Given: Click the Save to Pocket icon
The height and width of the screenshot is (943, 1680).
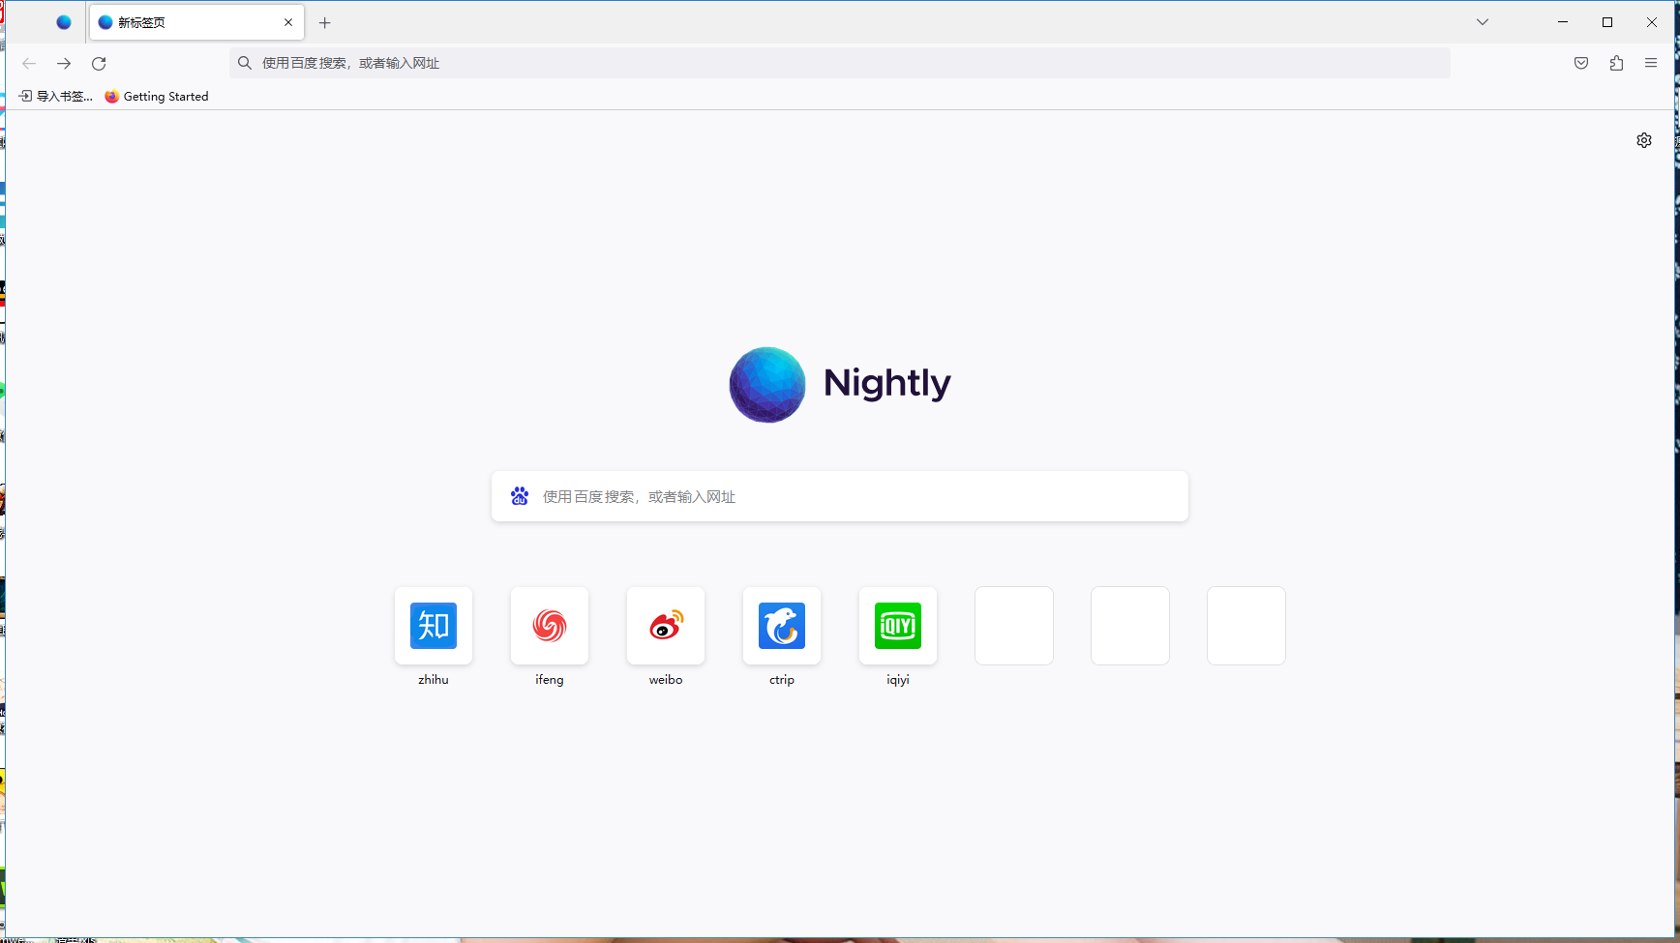Looking at the screenshot, I should [x=1581, y=63].
